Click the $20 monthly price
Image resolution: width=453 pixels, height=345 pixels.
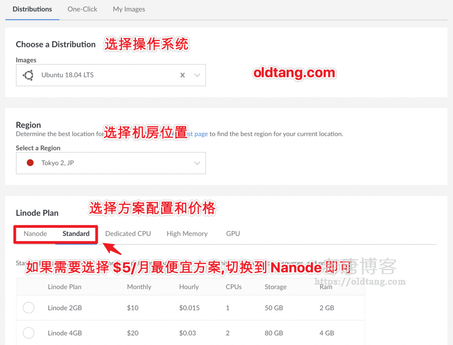pos(133,333)
